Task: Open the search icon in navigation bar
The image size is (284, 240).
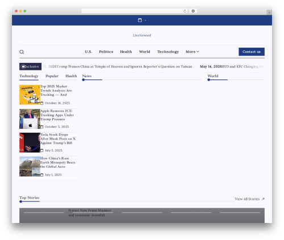Action: [x=22, y=52]
